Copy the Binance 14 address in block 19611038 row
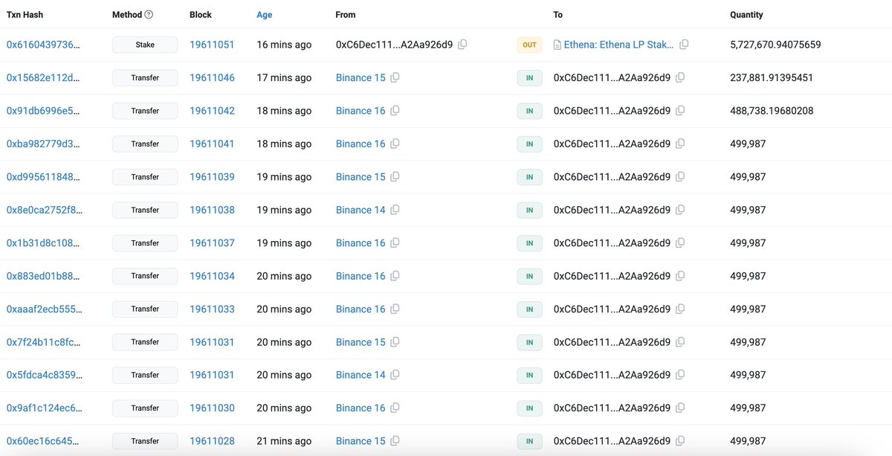The width and height of the screenshot is (892, 456). point(395,210)
